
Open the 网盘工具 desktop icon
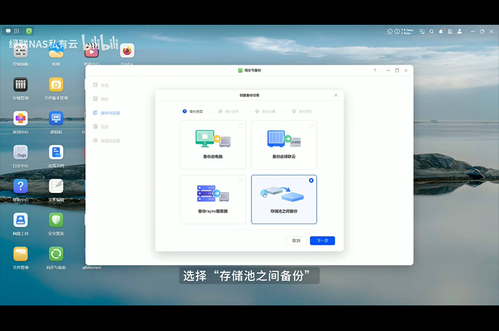coord(20,220)
